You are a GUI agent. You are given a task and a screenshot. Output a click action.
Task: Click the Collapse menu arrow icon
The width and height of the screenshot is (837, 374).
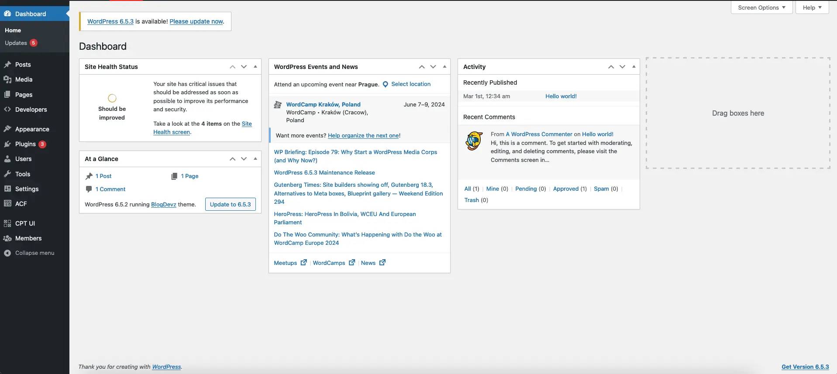pos(7,253)
